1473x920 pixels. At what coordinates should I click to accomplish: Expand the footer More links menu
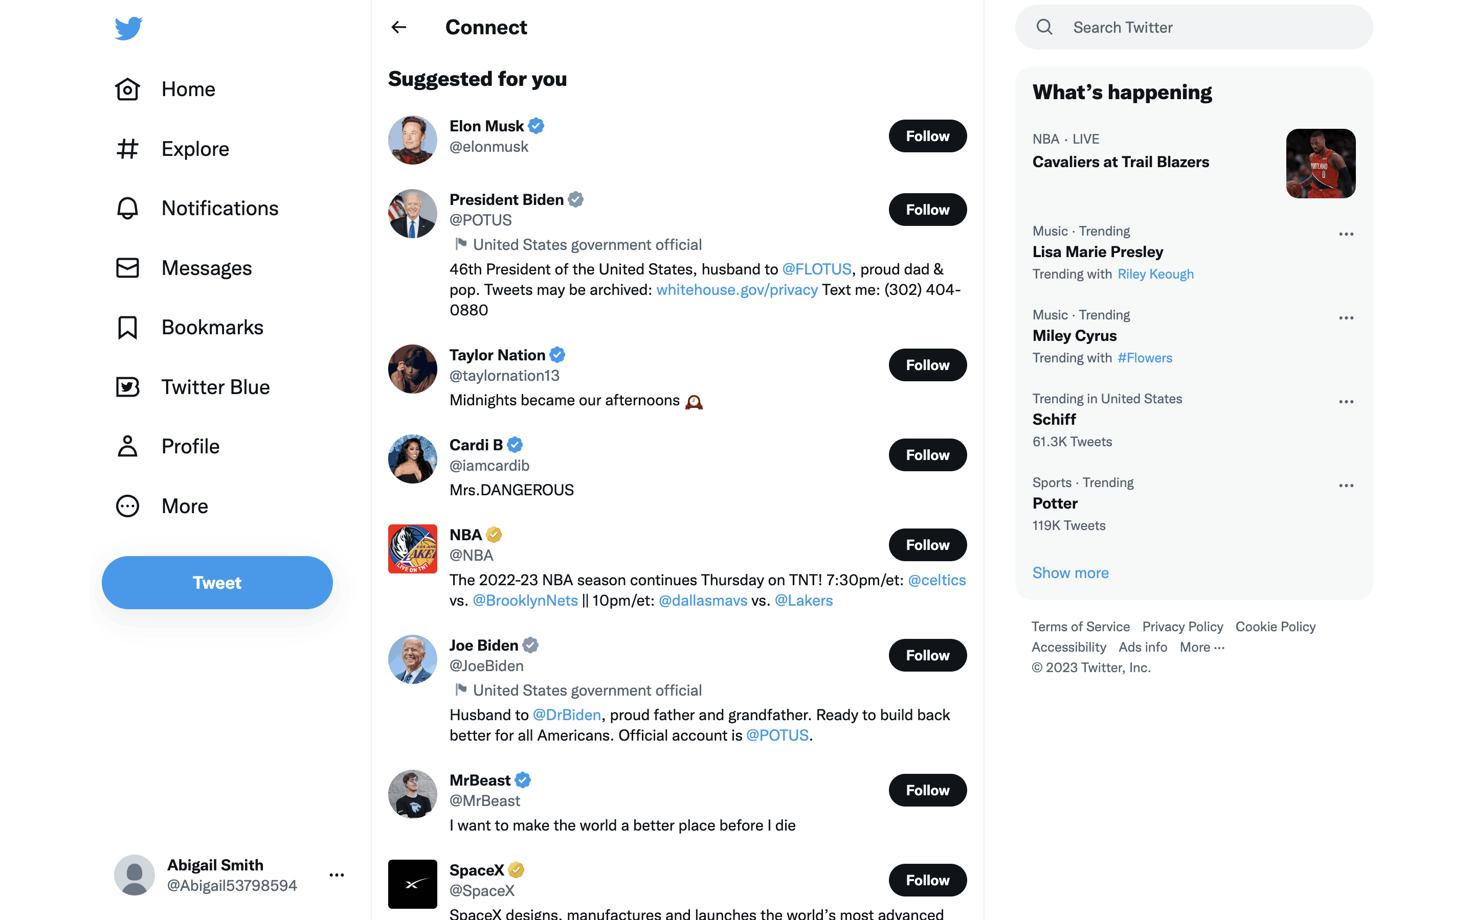(1202, 648)
